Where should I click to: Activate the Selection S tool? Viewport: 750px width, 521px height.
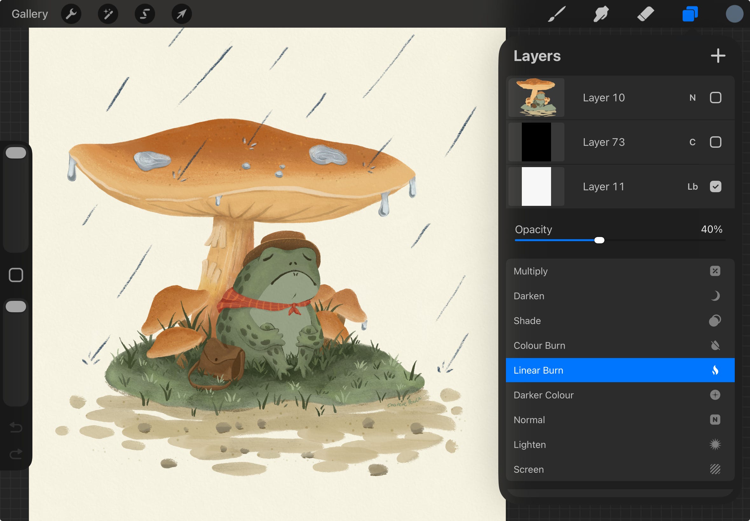pos(145,14)
